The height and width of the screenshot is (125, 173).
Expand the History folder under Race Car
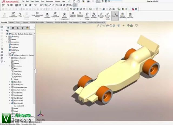7,36
